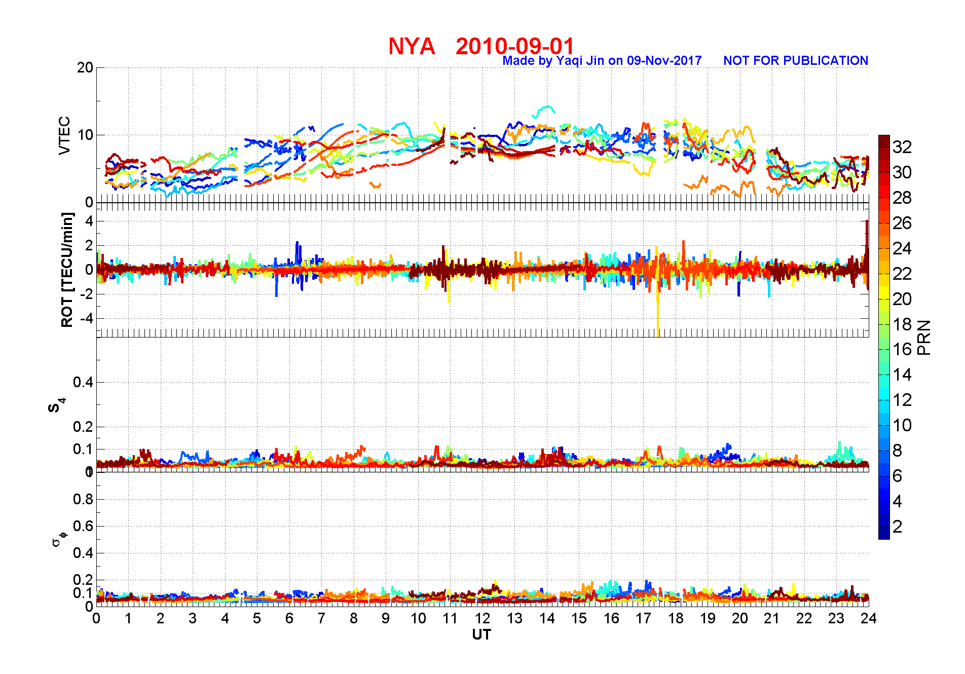The height and width of the screenshot is (674, 965).
Task: Click x-axis tick label 6
Action: coord(289,618)
